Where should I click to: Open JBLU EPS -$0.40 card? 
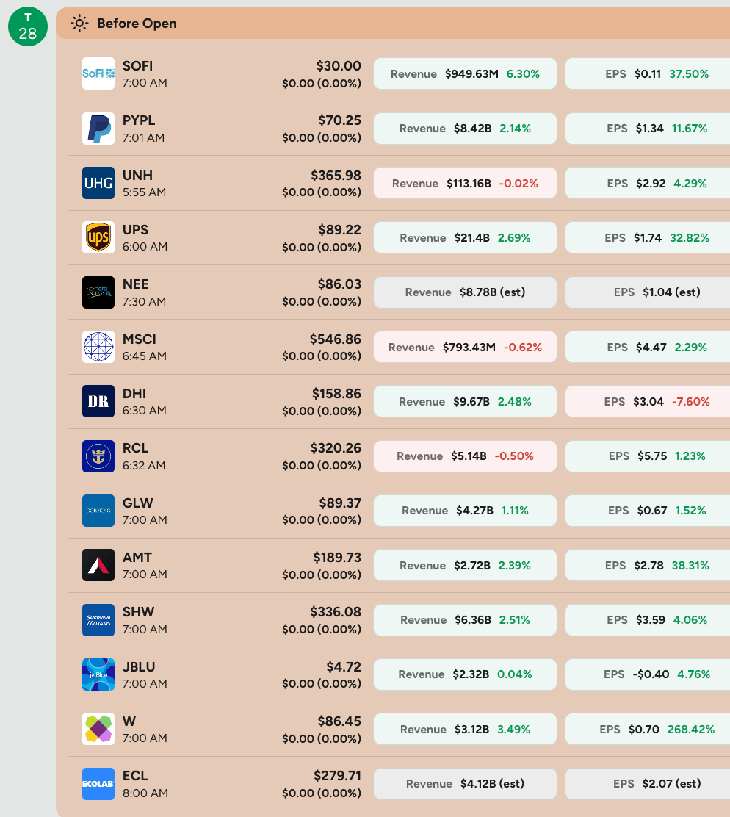(648, 674)
